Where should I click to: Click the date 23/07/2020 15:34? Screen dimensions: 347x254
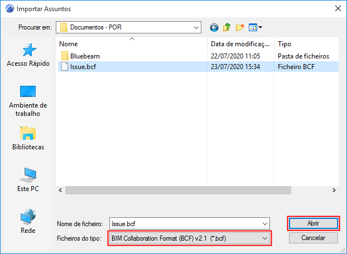235,67
